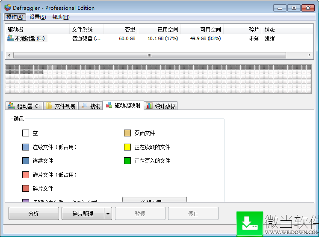Click the local disk C: drive icon
This screenshot has width=319, height=237.
pyautogui.click(x=10, y=38)
